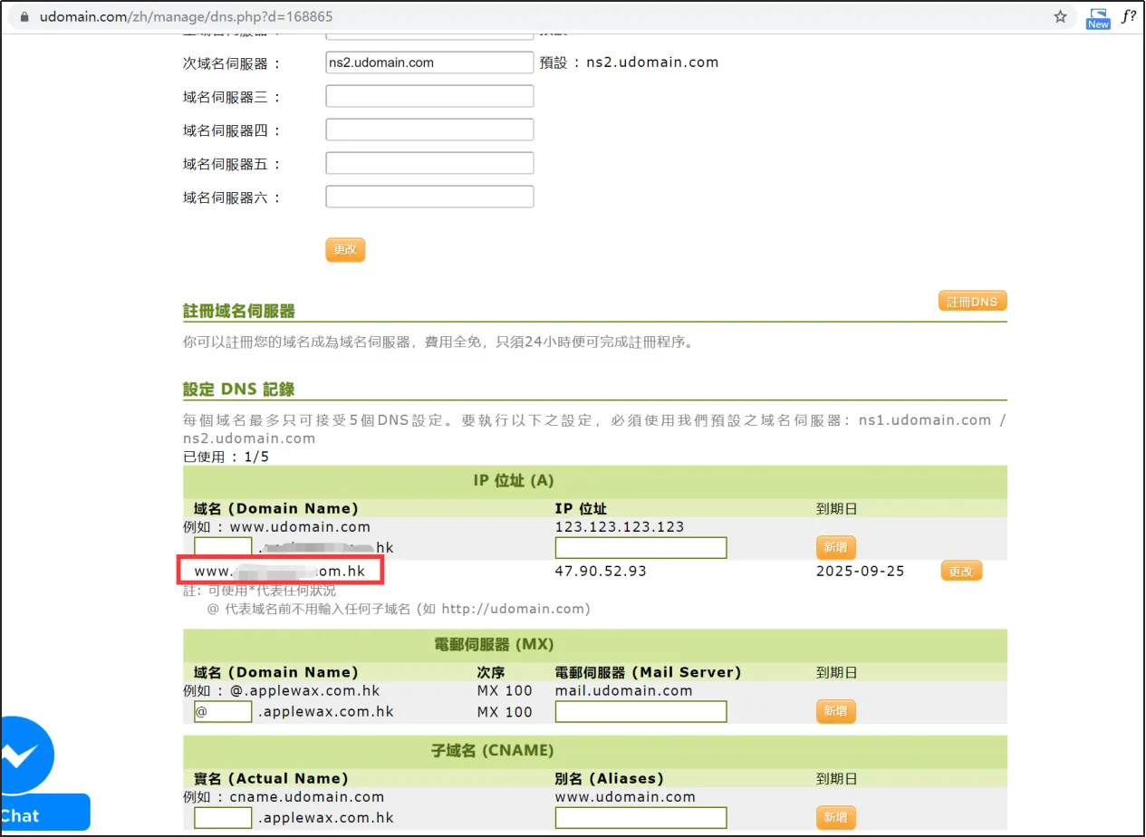This screenshot has height=837, width=1146.
Task: Select the 域名伺服器四 text field
Action: (x=429, y=130)
